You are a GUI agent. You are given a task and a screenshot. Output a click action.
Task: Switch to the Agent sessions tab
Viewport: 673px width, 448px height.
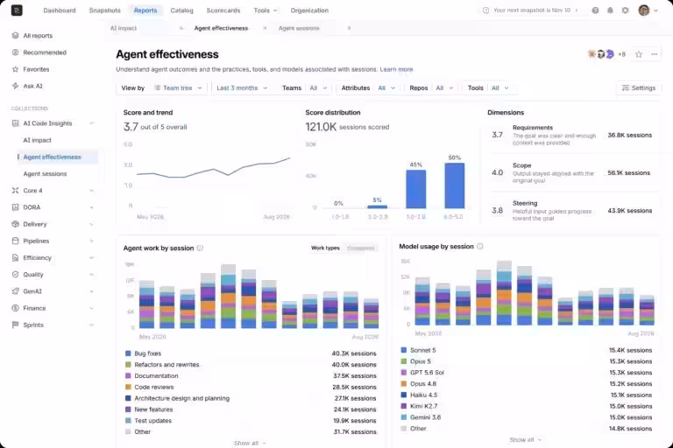pyautogui.click(x=299, y=28)
